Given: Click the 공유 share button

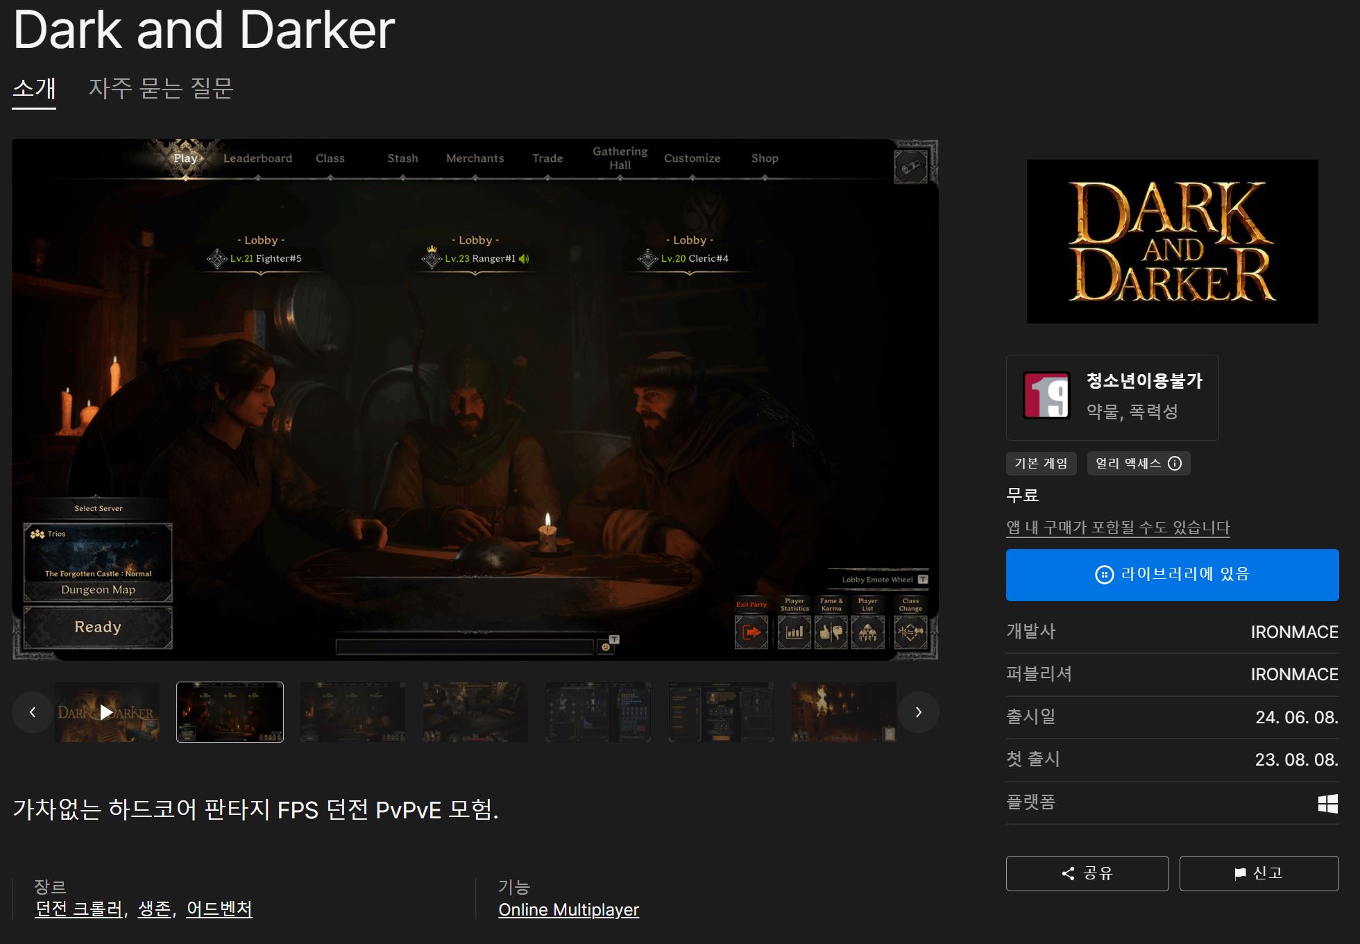Looking at the screenshot, I should pyautogui.click(x=1087, y=873).
